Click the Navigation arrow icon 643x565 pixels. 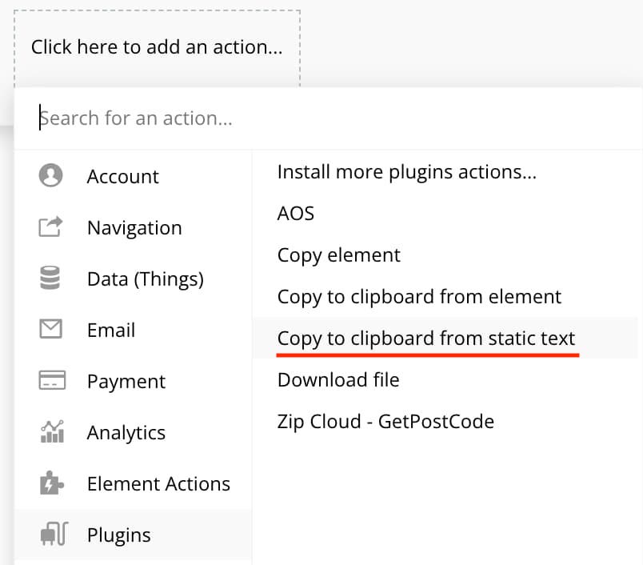(x=51, y=226)
